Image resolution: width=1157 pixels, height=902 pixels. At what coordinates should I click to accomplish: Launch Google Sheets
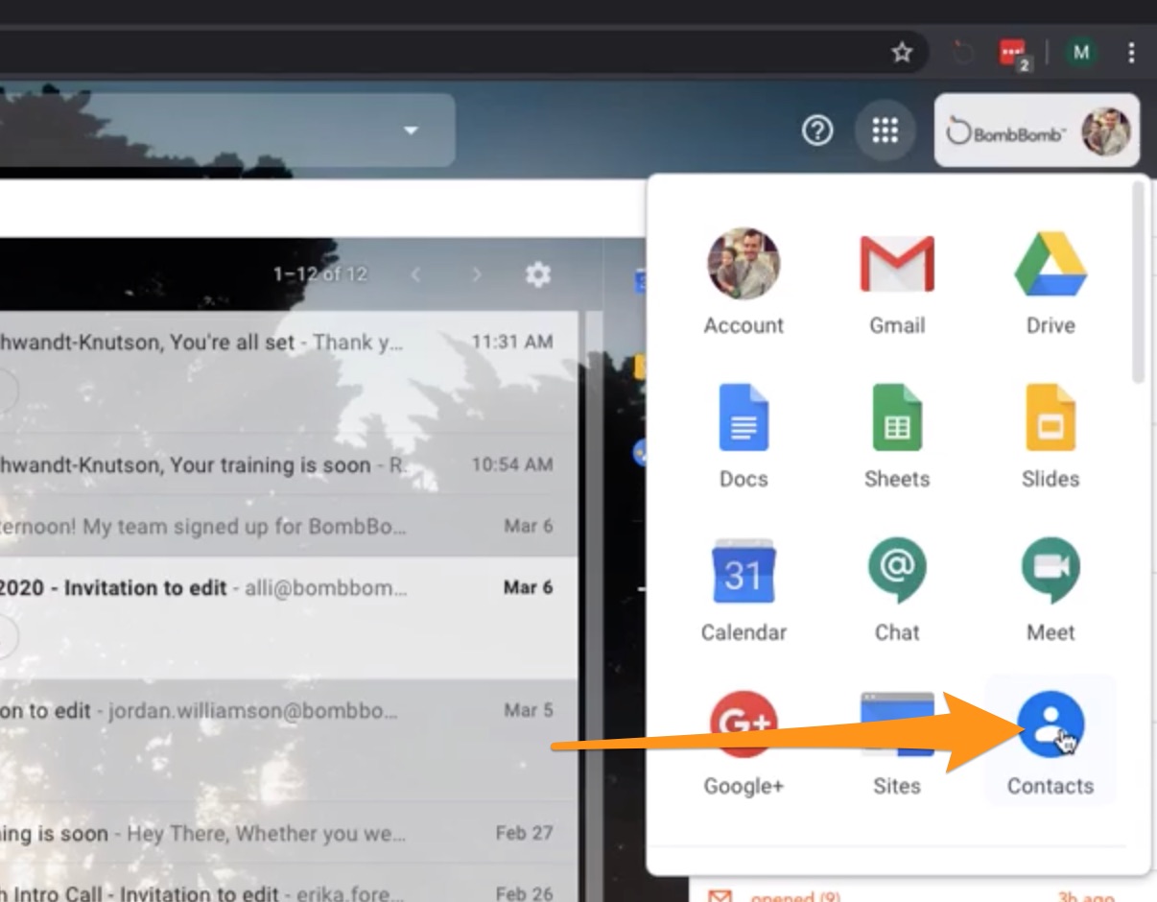coord(897,434)
